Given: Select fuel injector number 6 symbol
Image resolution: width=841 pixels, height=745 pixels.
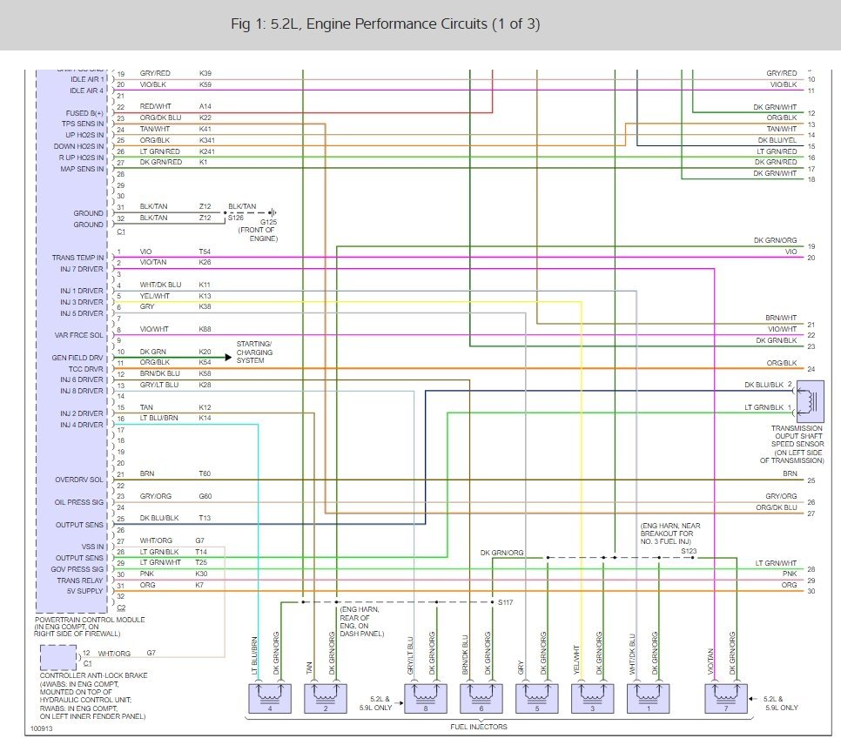Looking at the screenshot, I should point(481,698).
